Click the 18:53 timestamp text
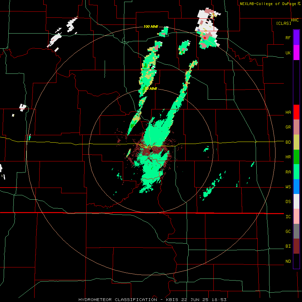This screenshot has width=302, height=302. click(x=220, y=300)
